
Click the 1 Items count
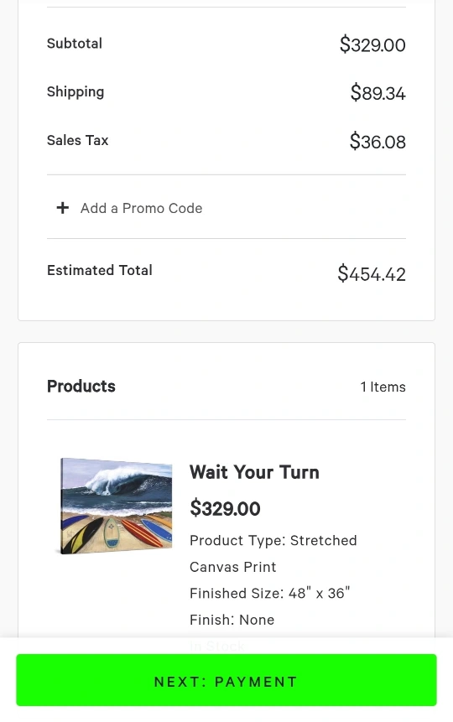[383, 387]
